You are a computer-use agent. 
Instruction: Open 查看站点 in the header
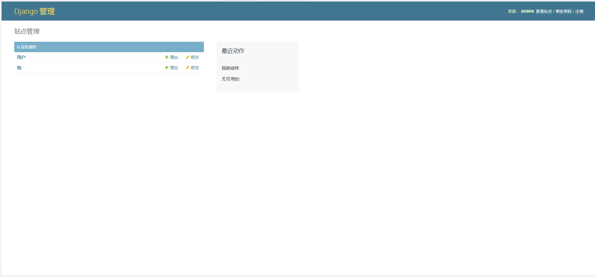coord(543,11)
